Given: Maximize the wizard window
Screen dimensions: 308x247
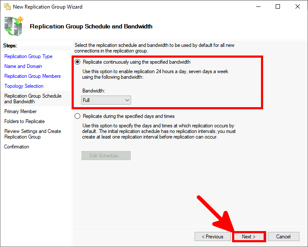Looking at the screenshot, I should (278, 6).
